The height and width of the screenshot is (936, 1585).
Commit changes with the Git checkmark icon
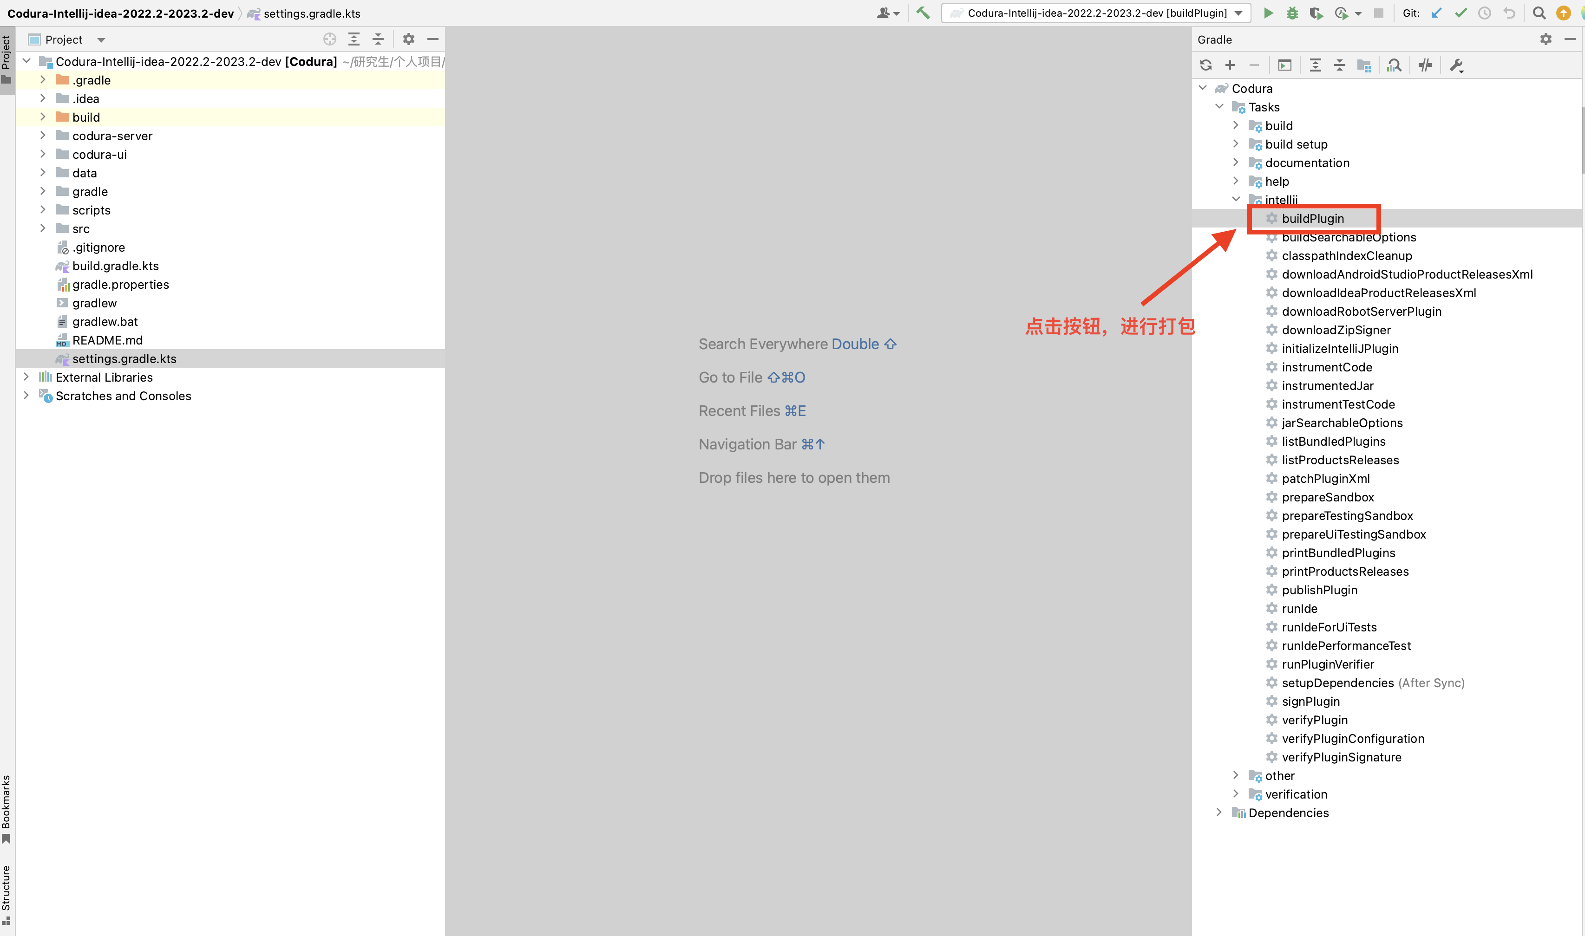click(x=1461, y=13)
